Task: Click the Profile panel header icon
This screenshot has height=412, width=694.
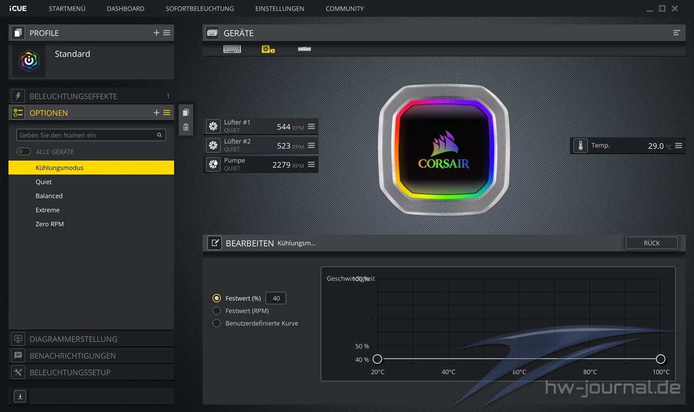Action: click(18, 33)
